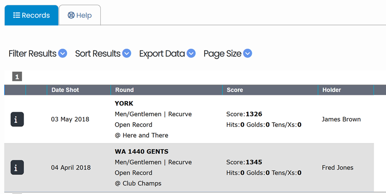Click the WA 1440 GENTS round name
This screenshot has height=194, width=386.
click(x=141, y=151)
